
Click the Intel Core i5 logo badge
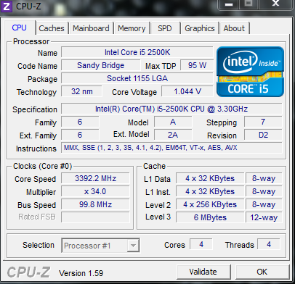[x=250, y=72]
